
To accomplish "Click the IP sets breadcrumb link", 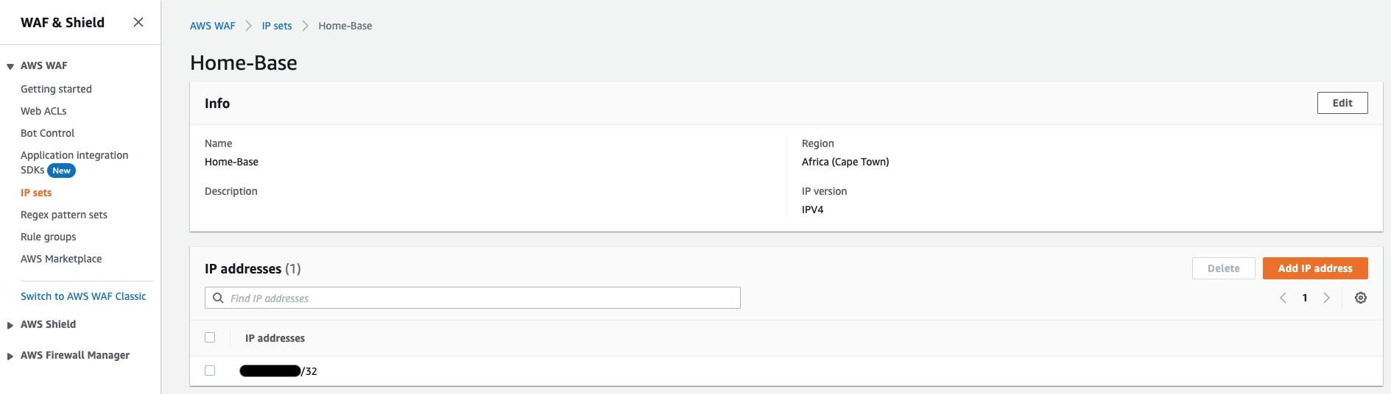I will (x=277, y=26).
